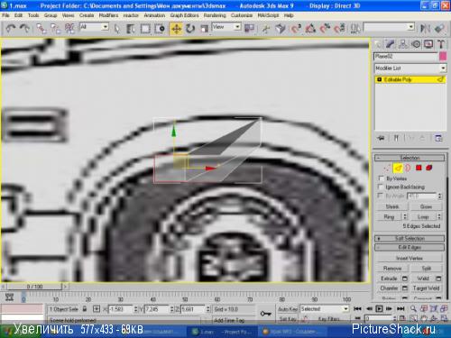Select Edge sub-object level icon

coord(398,168)
